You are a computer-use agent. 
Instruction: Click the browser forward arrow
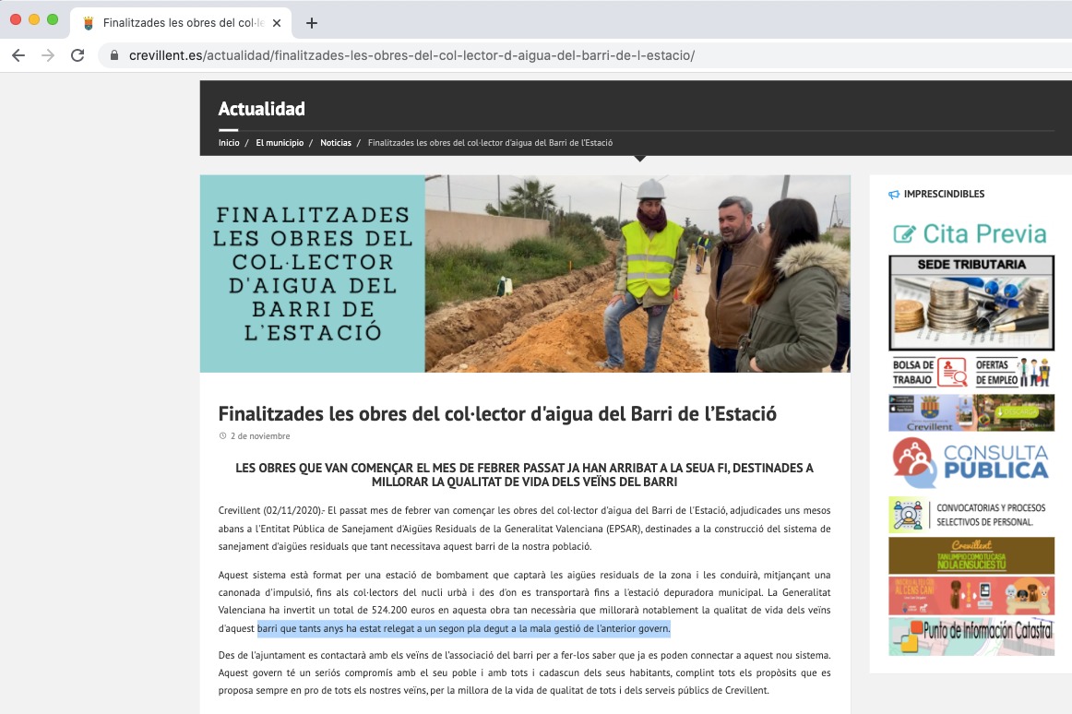tap(48, 55)
